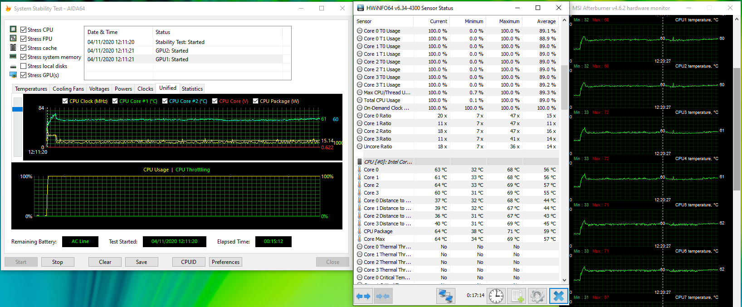Click the Current column header in HWiNFO
Viewport: 742px width, 307px height.
tap(431, 21)
